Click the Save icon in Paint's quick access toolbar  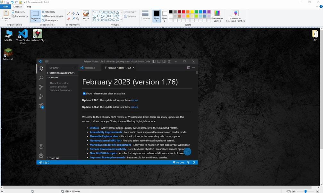coord(8,2)
